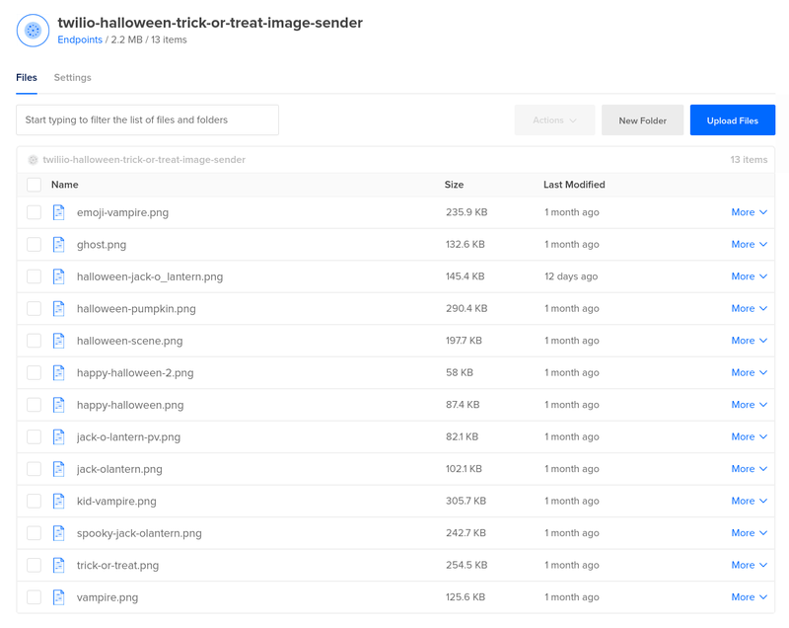This screenshot has height=628, width=789.
Task: Toggle the select-all checkbox in header
Action: pyautogui.click(x=34, y=185)
